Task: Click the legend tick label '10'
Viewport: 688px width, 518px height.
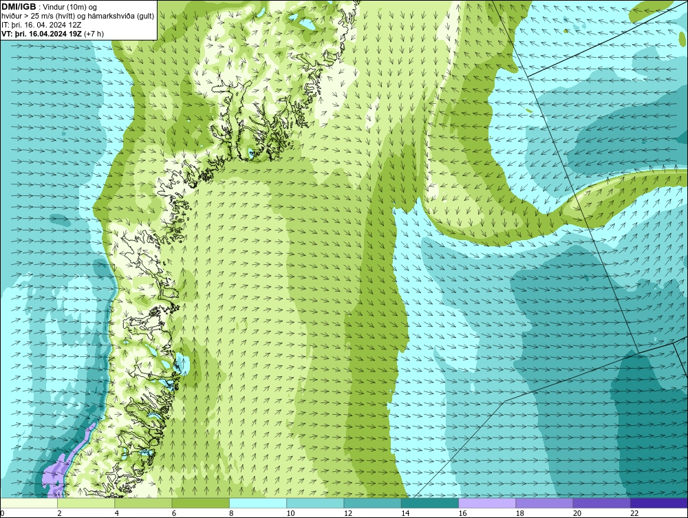Action: coord(290,513)
